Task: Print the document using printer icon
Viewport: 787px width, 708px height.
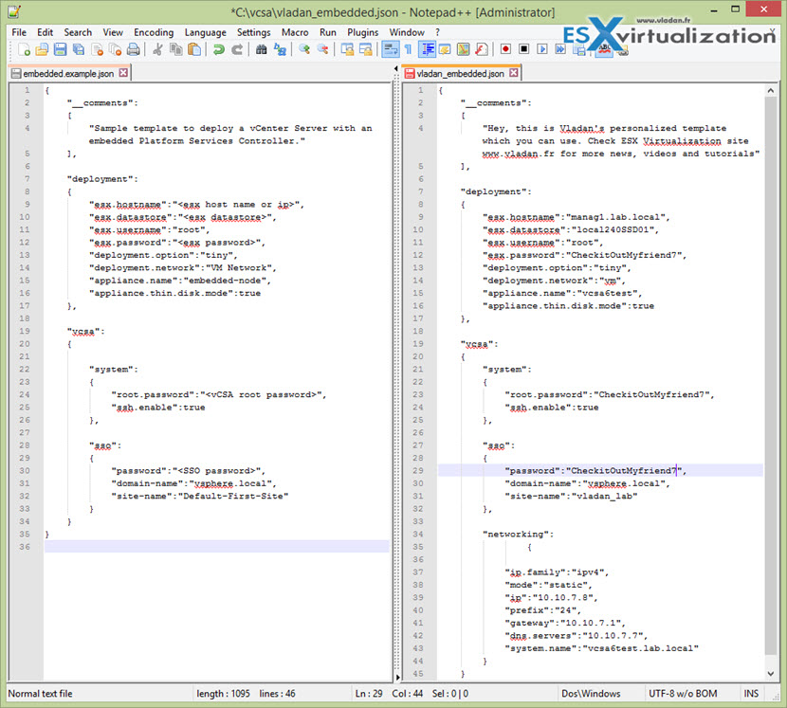Action: pos(133,49)
